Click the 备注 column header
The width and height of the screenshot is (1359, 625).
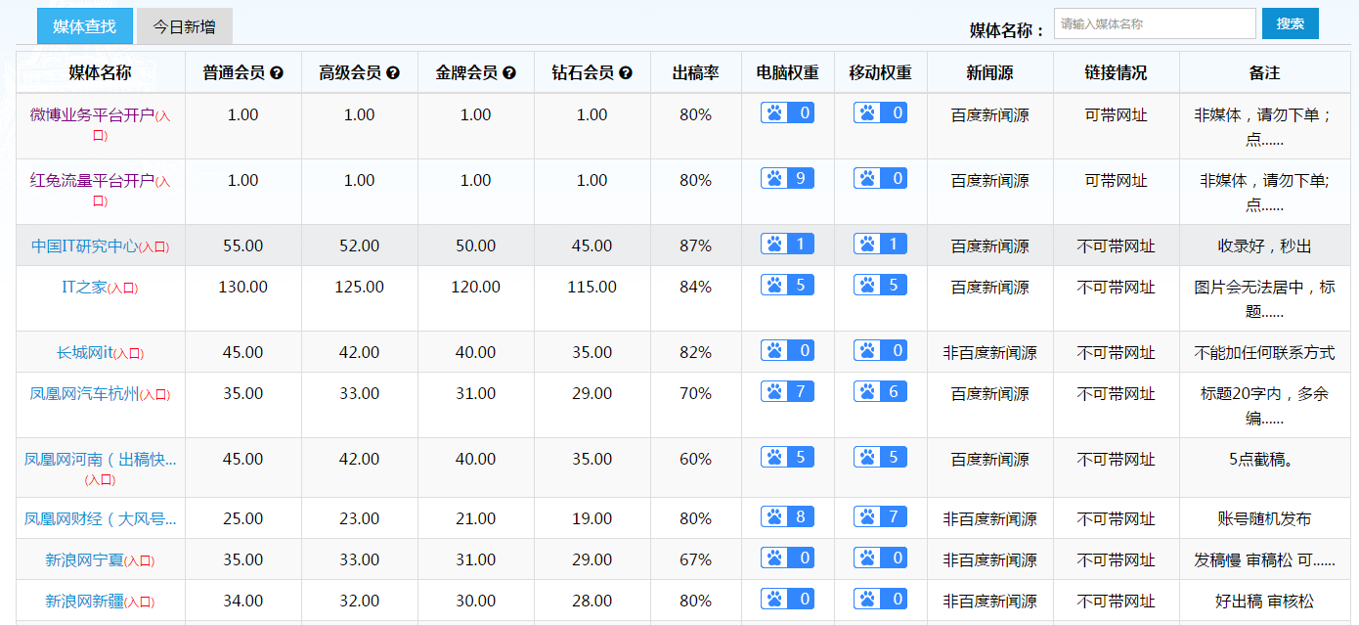point(1264,73)
